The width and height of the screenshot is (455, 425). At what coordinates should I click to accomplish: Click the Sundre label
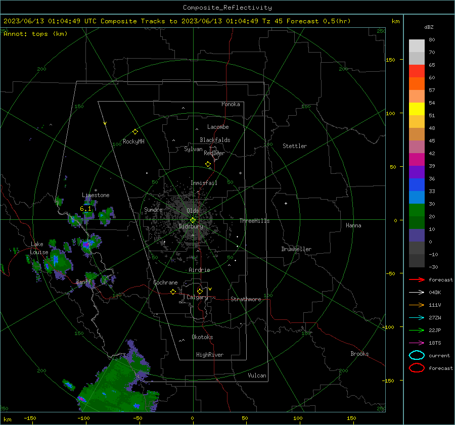pyautogui.click(x=153, y=210)
